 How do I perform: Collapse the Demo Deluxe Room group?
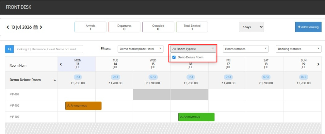coord(55,80)
